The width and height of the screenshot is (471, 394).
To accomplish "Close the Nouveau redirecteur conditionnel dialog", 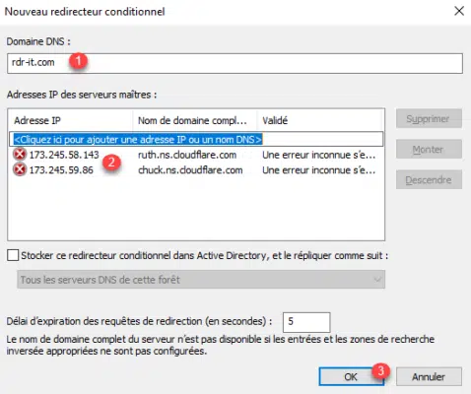I will coord(459,11).
